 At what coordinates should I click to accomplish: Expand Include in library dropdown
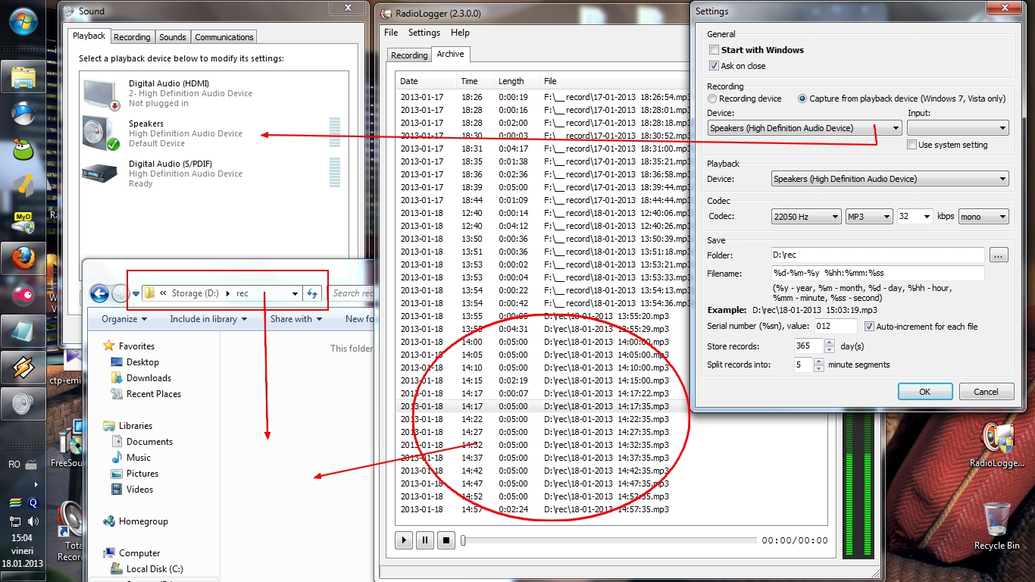click(x=208, y=319)
